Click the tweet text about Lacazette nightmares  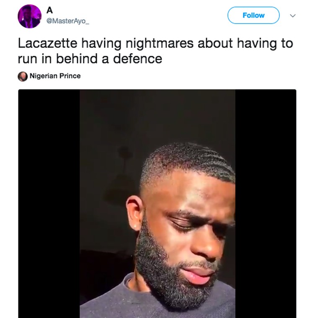pyautogui.click(x=155, y=51)
